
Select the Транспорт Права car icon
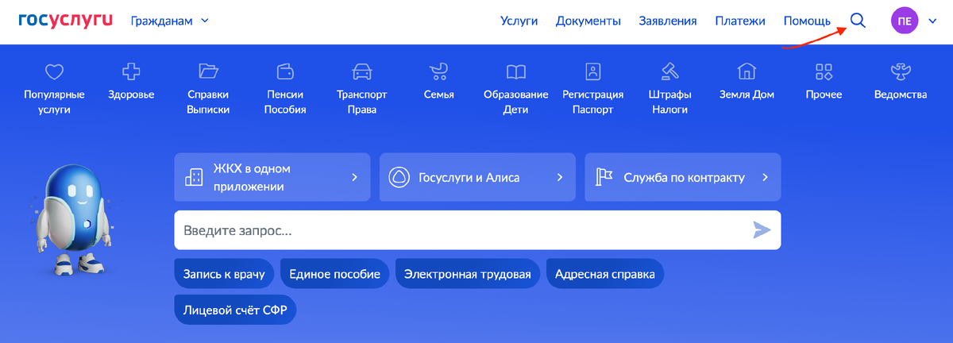pos(362,72)
